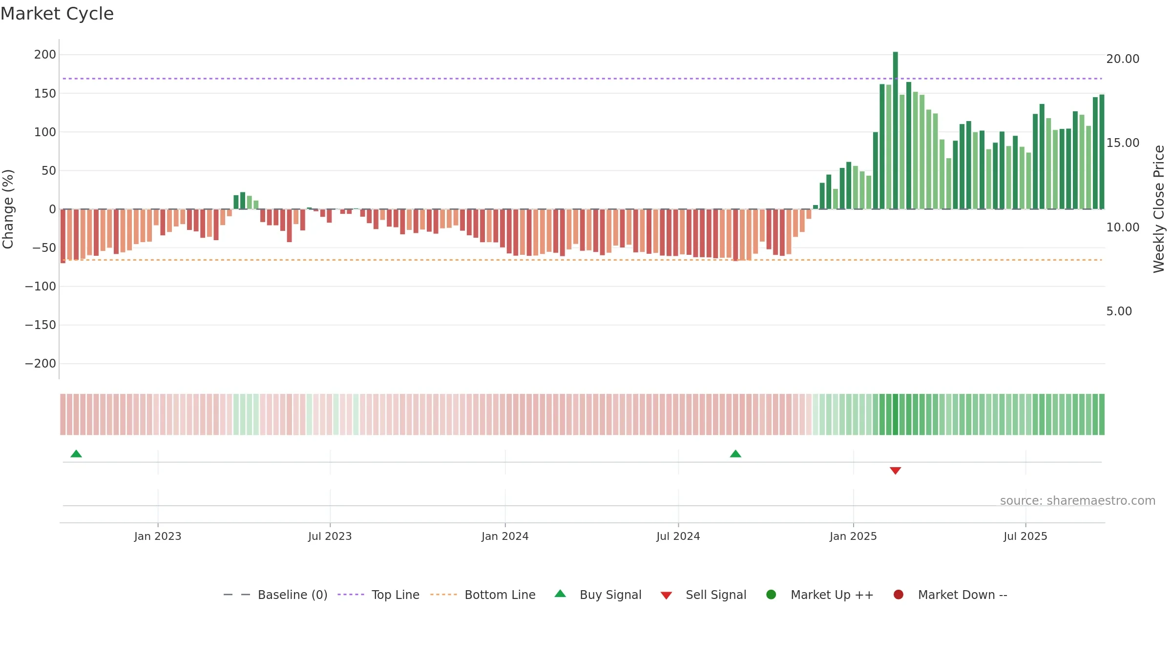Click the buy signal triangle near Sep 2024
Image resolution: width=1172 pixels, height=659 pixels.
735,454
